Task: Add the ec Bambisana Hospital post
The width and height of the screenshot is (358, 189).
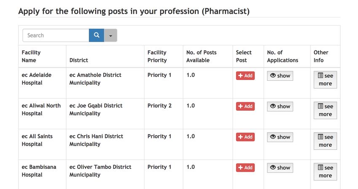Action: click(245, 167)
